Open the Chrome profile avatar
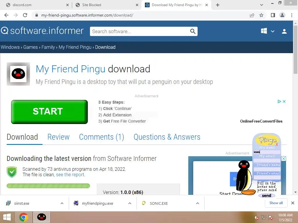Screen dimensions: 298x223 point(282,15)
